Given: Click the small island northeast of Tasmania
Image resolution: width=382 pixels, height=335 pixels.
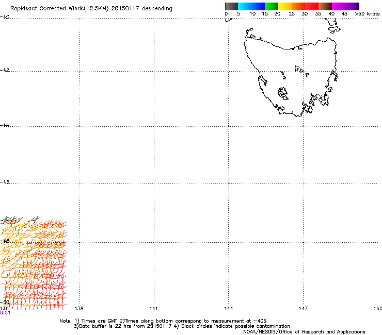Looking at the screenshot, I should [334, 30].
